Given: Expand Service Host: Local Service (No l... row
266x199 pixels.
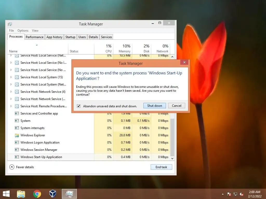Looking at the screenshot, I should coord(11,63).
